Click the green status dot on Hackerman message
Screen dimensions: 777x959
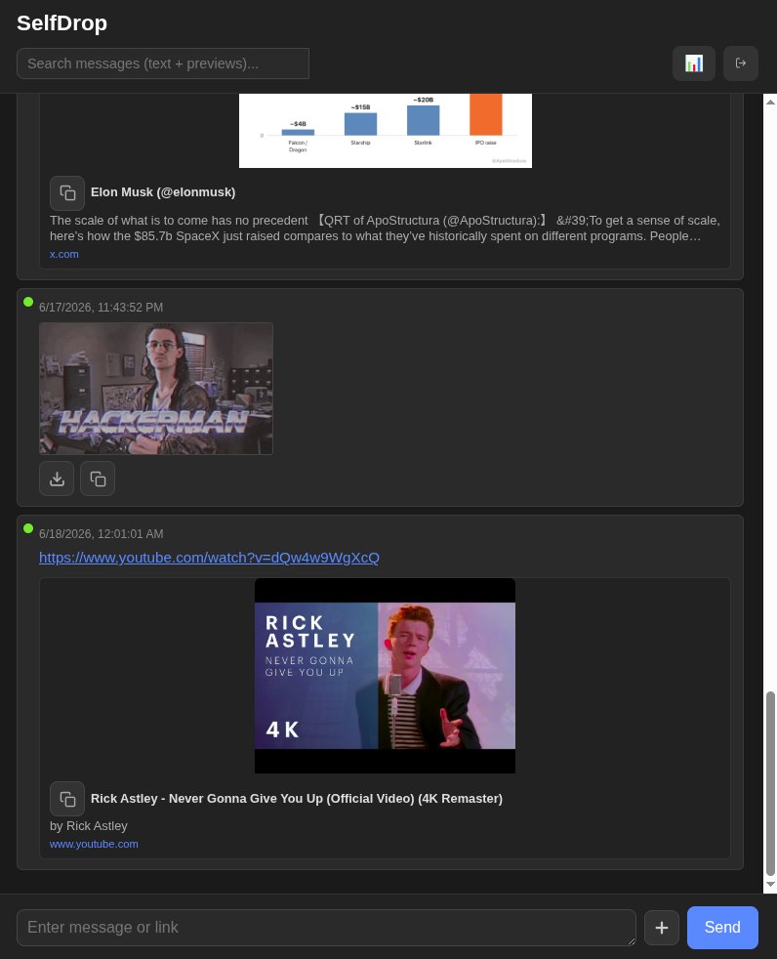coord(28,302)
